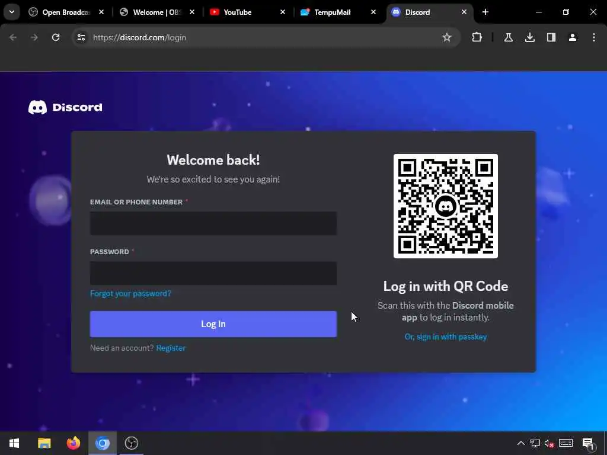The width and height of the screenshot is (607, 455).
Task: Minimize the browser window
Action: tap(538, 12)
